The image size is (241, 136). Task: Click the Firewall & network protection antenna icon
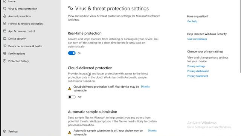(5, 23)
